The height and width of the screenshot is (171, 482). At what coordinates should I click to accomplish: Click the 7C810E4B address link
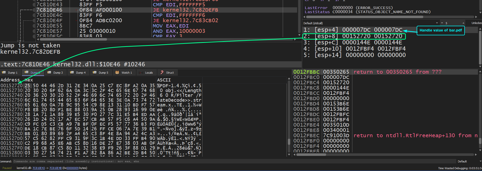(55, 168)
